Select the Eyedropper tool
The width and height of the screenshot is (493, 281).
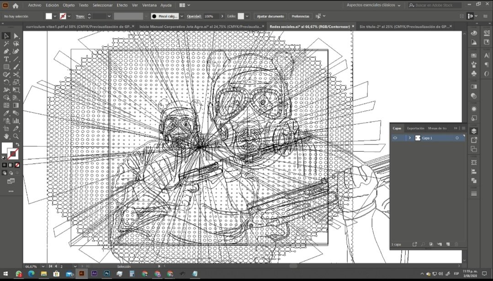click(6, 113)
